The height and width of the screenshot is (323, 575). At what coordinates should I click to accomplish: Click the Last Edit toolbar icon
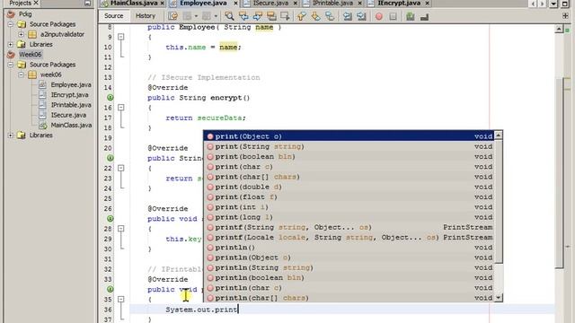click(172, 16)
